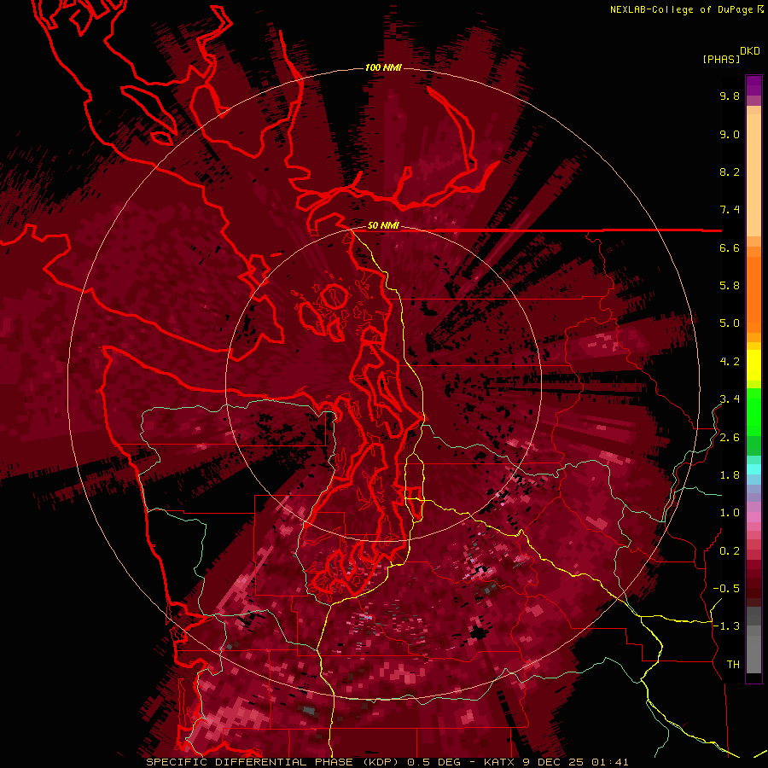Click the cyan segment of the color bar

point(753,469)
